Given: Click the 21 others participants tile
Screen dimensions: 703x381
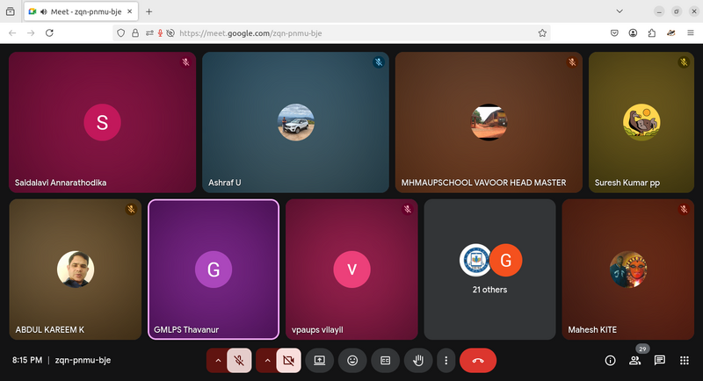Looking at the screenshot, I should click(x=490, y=269).
